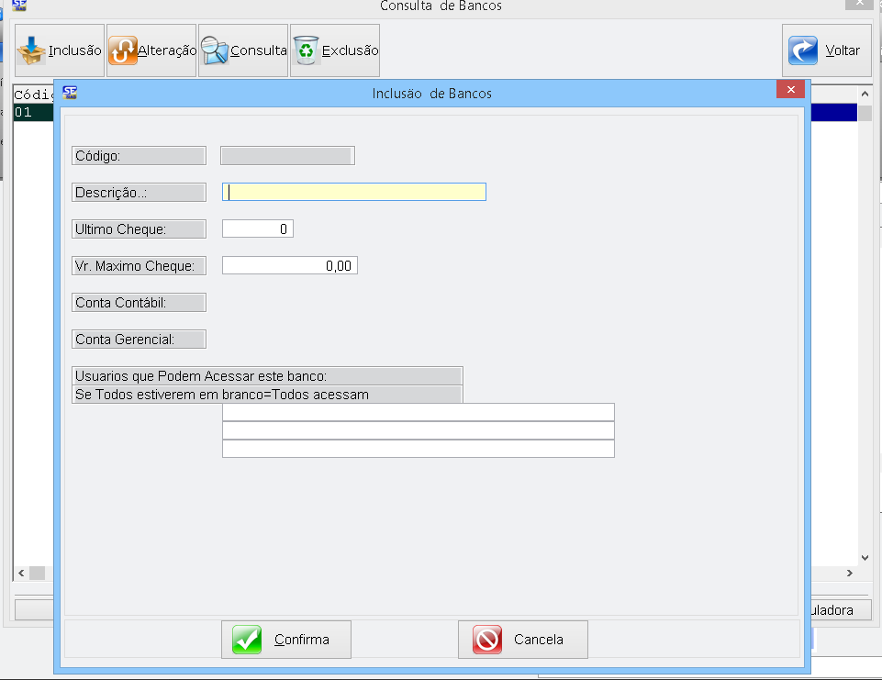This screenshot has width=882, height=680.
Task: Click the green checkmark Confirma icon
Action: (247, 640)
